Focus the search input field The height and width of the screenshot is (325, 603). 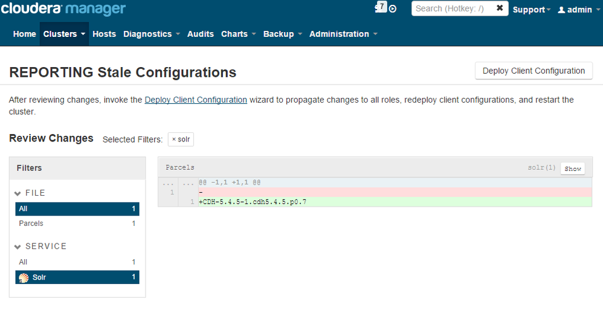453,8
